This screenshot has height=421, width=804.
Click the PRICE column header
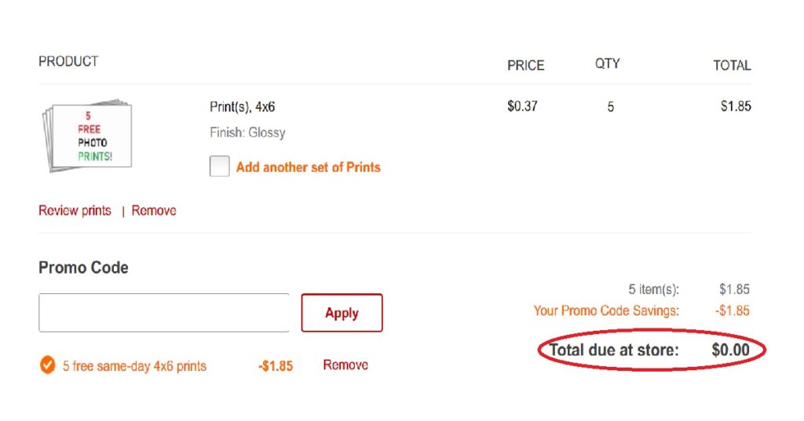tap(525, 66)
